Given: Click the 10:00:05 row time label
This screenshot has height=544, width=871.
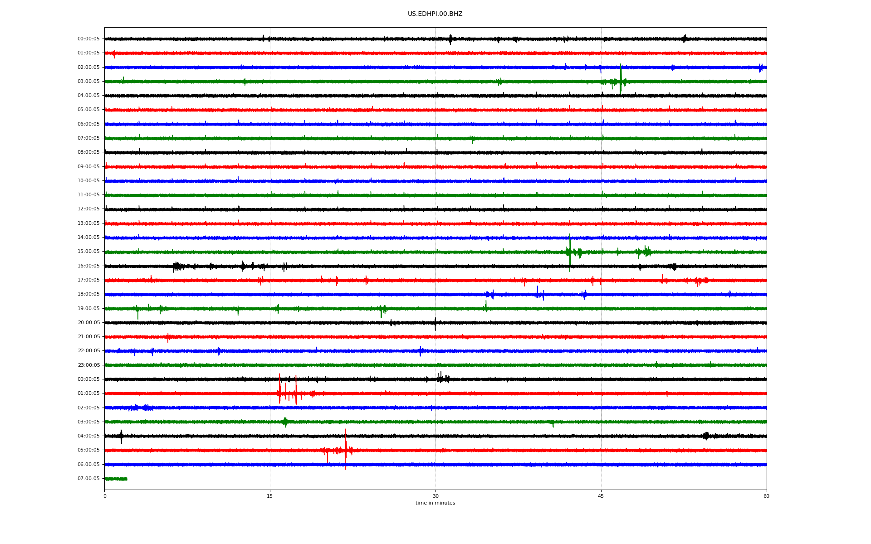Looking at the screenshot, I should [x=88, y=180].
